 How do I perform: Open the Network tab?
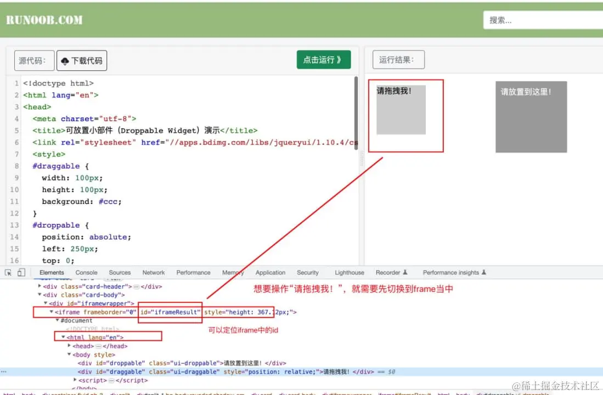(154, 272)
